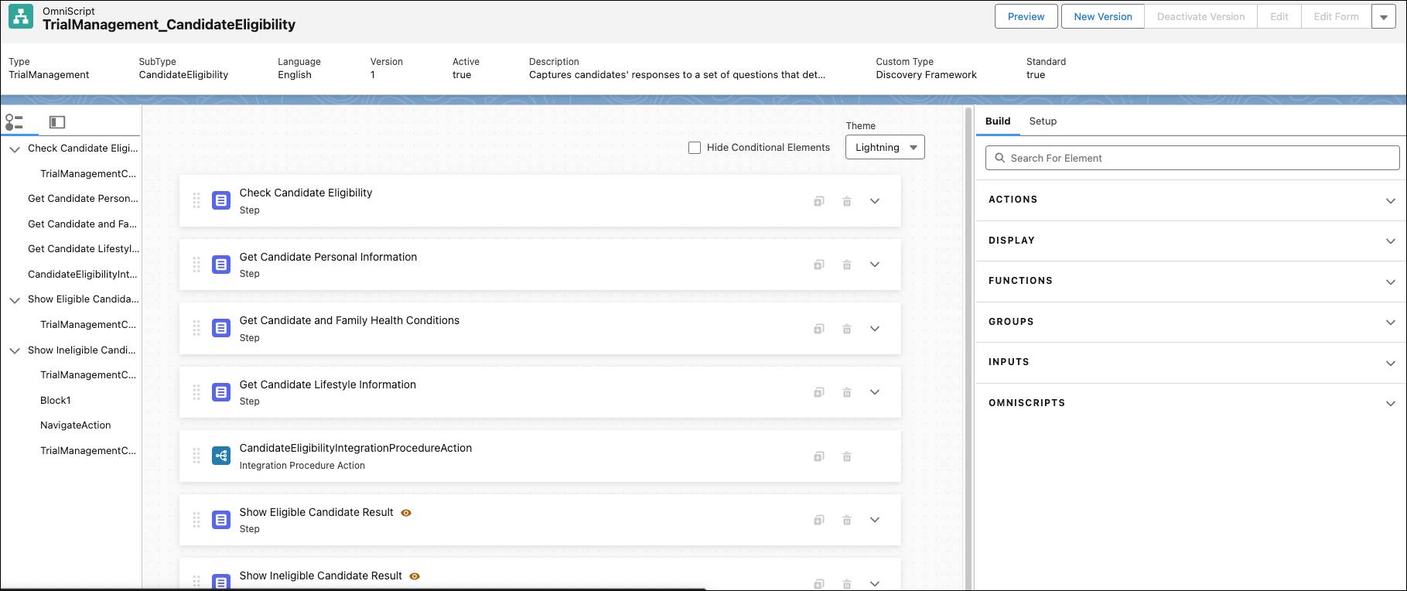Viewport: 1407px width, 591px height.
Task: Clone the Show Eligible Candidate Result step
Action: pyautogui.click(x=818, y=520)
